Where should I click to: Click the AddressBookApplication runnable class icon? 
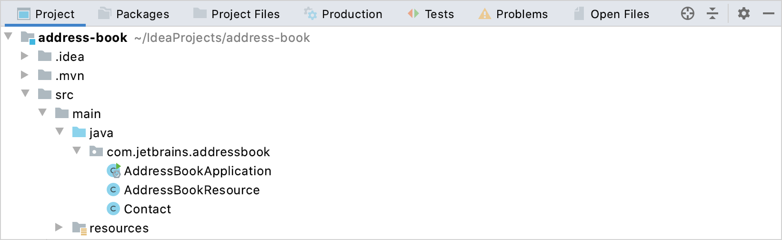[114, 170]
